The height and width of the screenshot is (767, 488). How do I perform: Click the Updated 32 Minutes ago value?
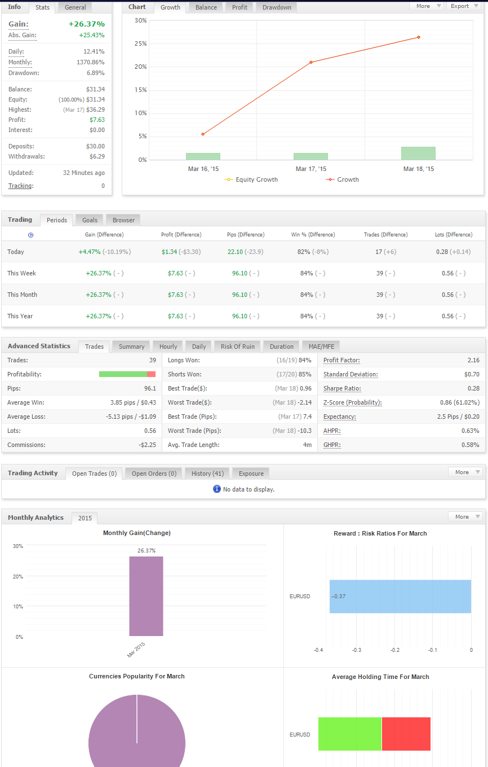click(84, 173)
